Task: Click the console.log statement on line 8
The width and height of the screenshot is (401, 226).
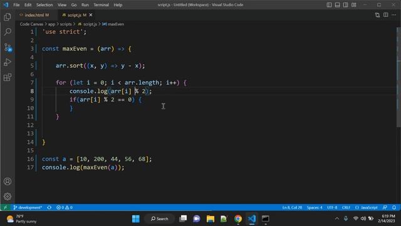Action: [110, 91]
